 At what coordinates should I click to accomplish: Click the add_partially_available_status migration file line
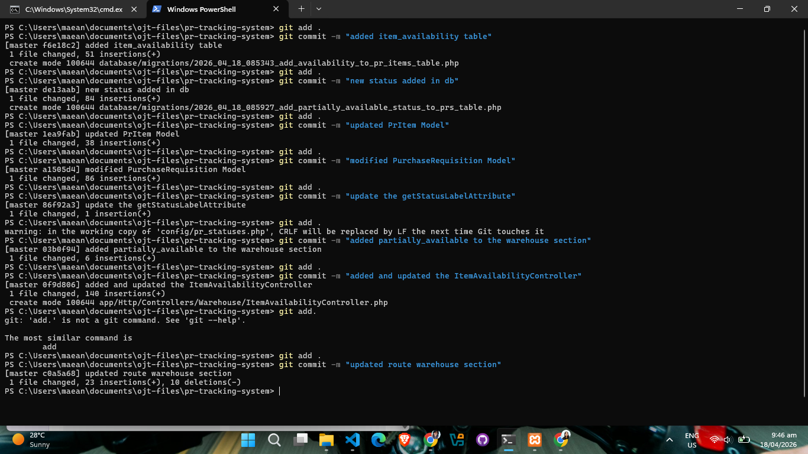click(x=256, y=108)
